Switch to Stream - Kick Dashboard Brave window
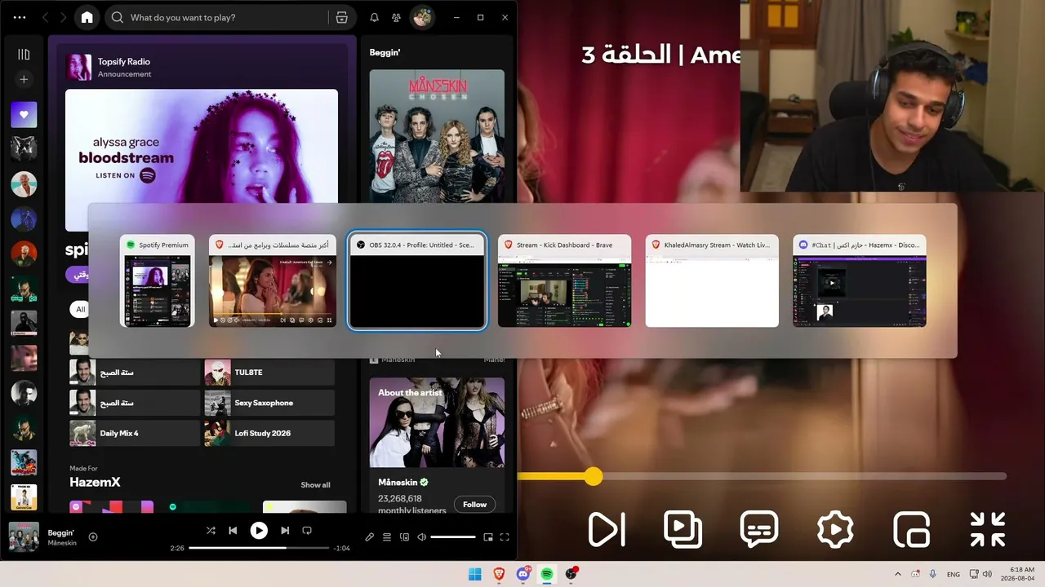 [564, 281]
